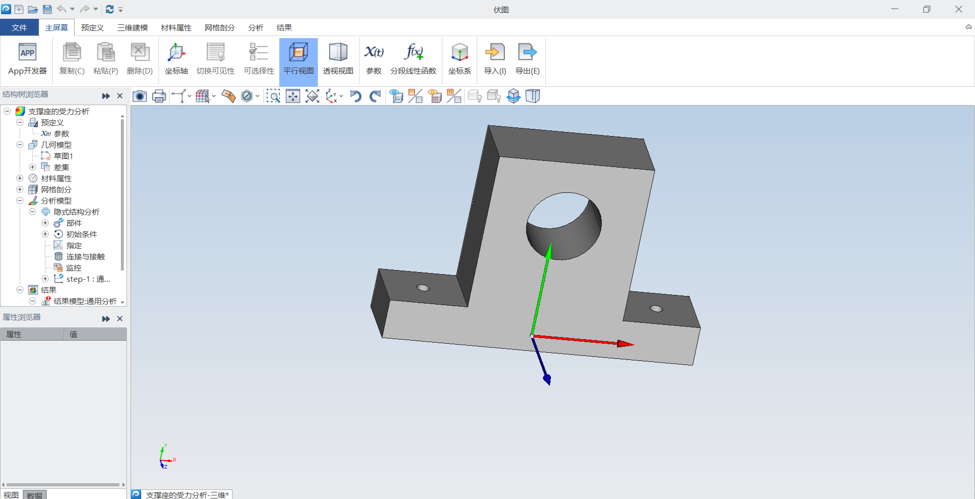This screenshot has height=499, width=975.
Task: Open the XYZ view orientation dropdown arrow
Action: click(x=341, y=96)
